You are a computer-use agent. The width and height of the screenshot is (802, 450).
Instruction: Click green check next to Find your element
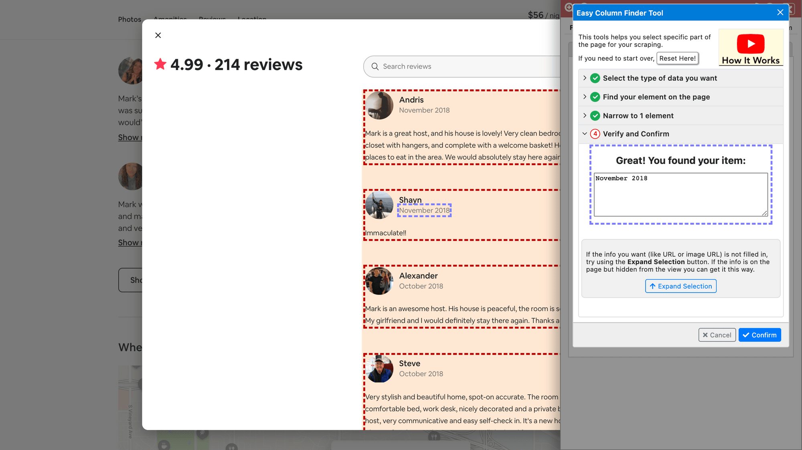[x=595, y=97]
